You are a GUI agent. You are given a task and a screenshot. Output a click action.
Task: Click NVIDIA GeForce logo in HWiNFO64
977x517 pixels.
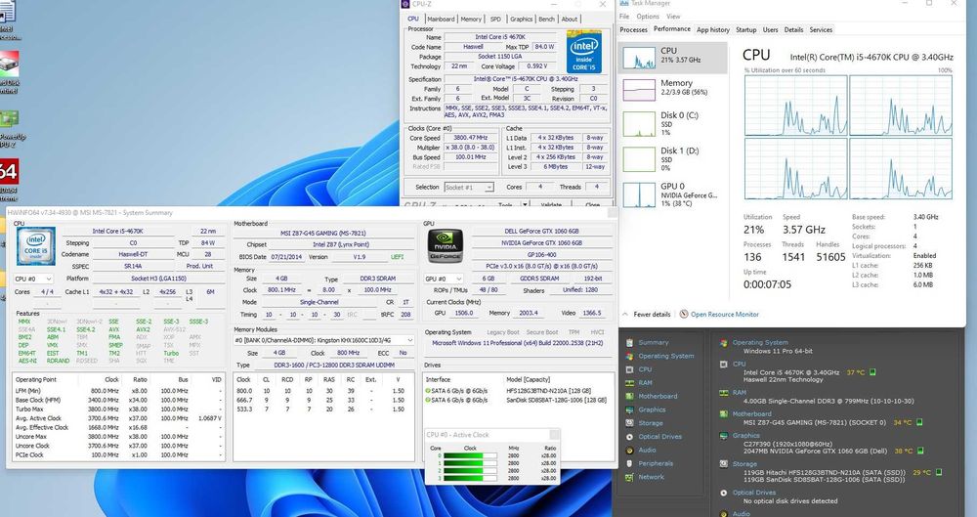445,246
